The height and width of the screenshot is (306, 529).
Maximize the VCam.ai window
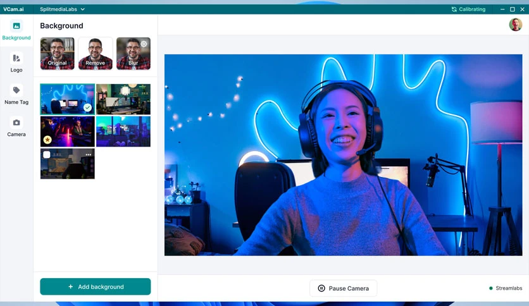coord(512,9)
